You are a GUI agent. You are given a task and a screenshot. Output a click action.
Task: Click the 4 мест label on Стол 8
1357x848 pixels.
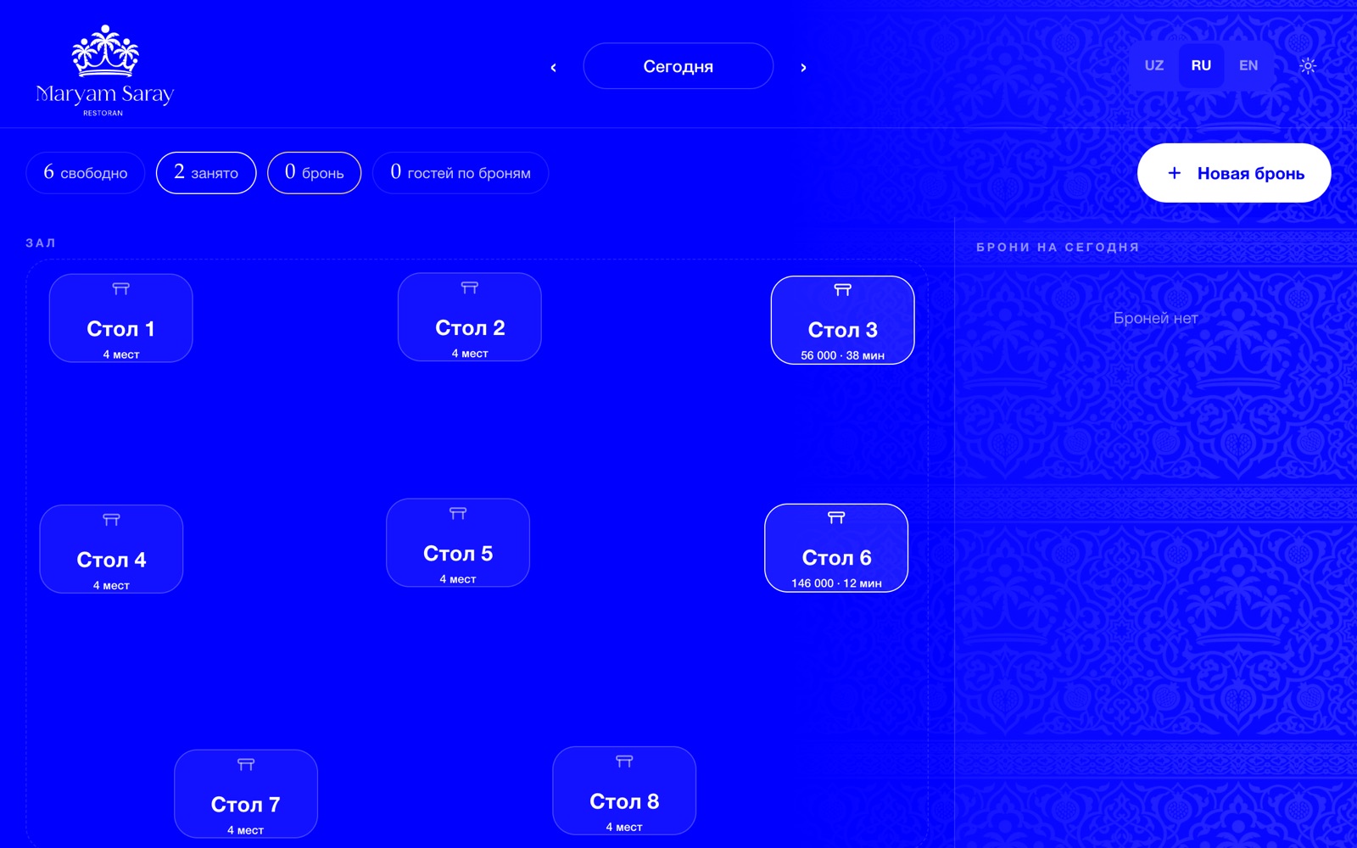(624, 827)
